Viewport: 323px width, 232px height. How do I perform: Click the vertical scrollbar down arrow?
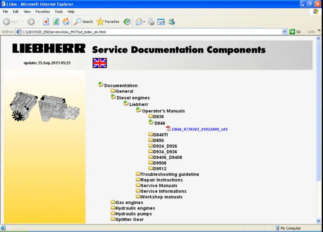point(319,221)
